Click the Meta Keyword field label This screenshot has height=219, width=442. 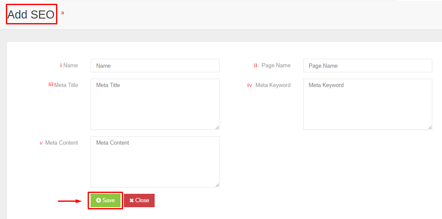[273, 85]
